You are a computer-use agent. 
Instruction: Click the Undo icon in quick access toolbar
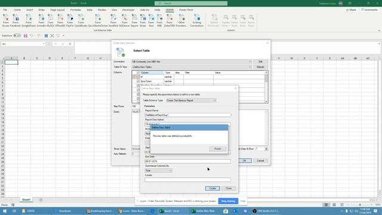[31, 36]
